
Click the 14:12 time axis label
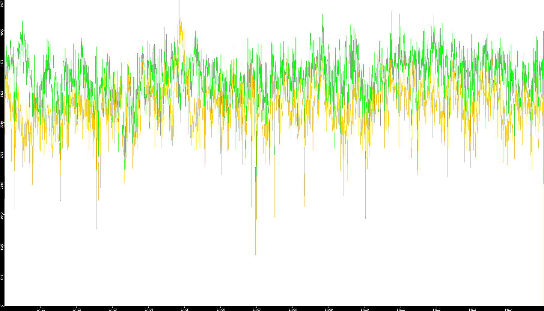pyautogui.click(x=436, y=310)
